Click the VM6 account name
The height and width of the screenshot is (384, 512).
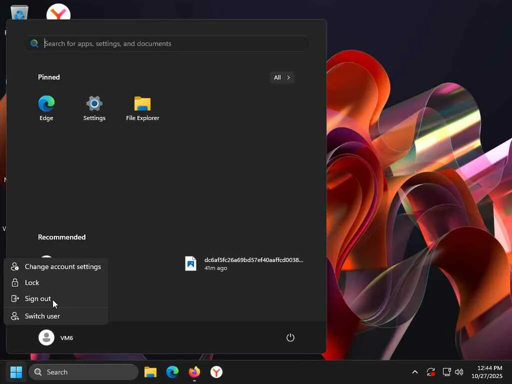click(66, 338)
